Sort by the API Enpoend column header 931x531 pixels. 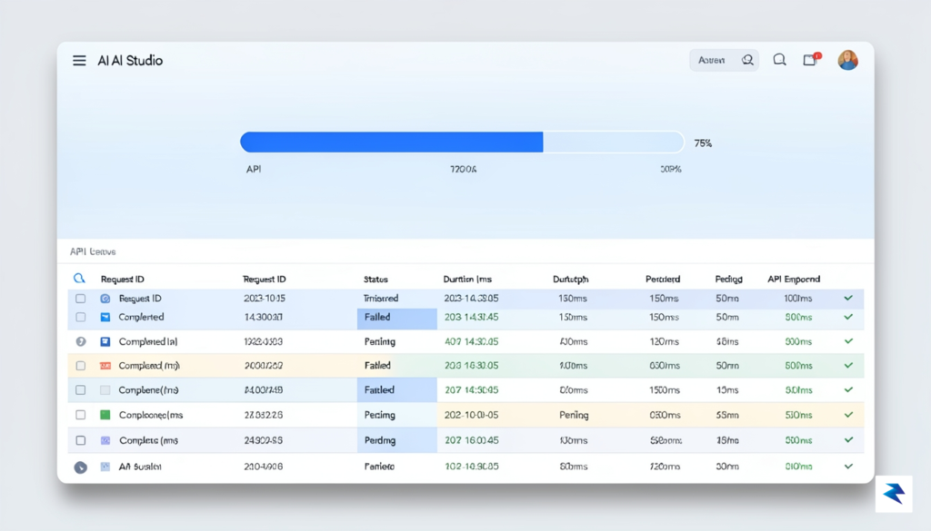coord(794,280)
